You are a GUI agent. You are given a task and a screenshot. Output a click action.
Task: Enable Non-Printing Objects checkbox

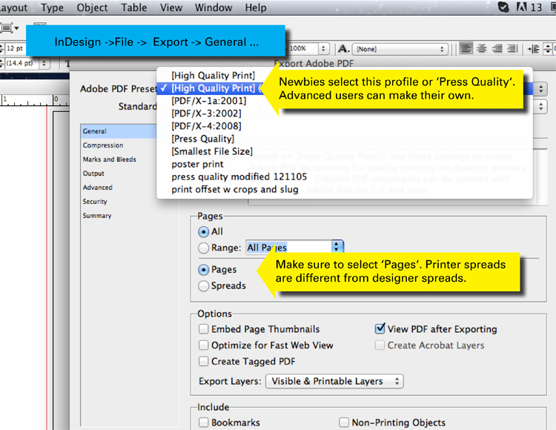(344, 422)
